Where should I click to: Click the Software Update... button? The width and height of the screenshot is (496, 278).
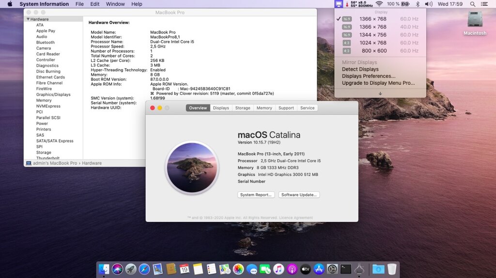point(299,195)
